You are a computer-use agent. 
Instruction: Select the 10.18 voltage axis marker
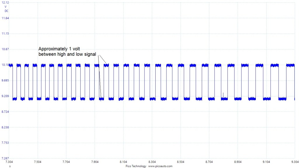[x=5, y=65]
